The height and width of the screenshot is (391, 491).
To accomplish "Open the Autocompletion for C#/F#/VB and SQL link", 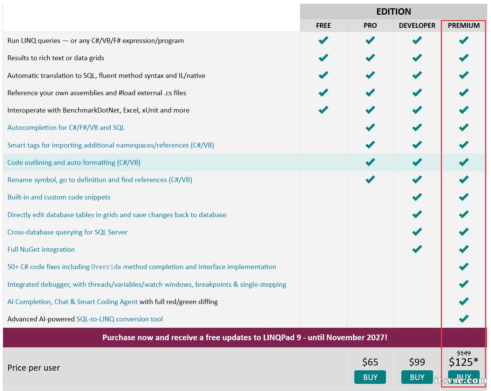I will (66, 128).
